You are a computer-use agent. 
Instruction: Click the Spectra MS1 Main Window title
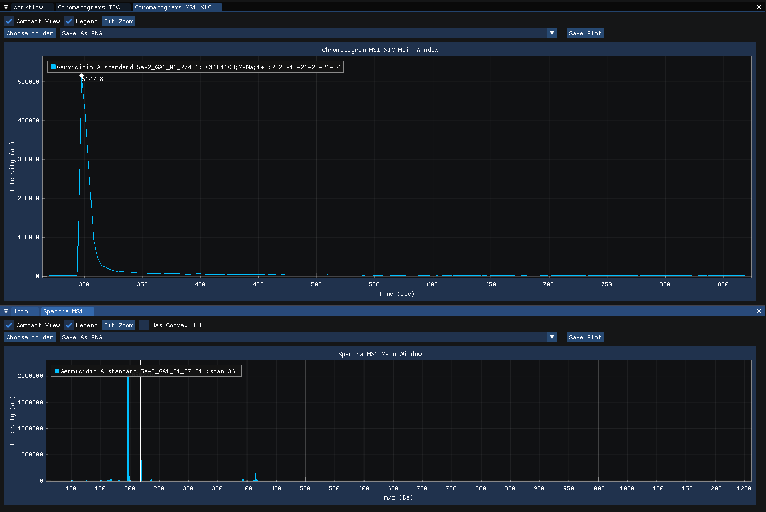coord(380,354)
